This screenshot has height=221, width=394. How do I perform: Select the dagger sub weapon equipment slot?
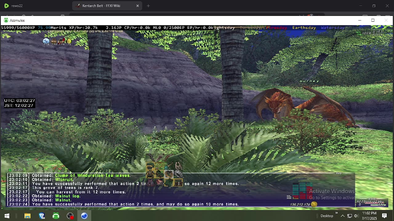click(159, 158)
